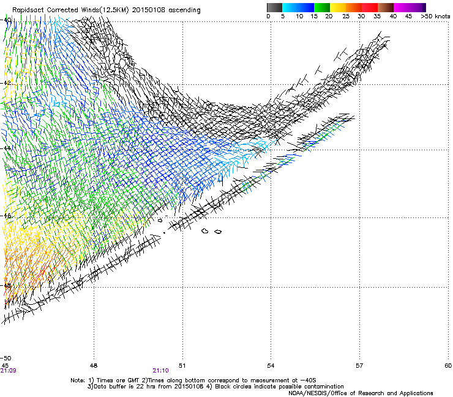The image size is (453, 397).
Task: Click the latitude label '-50'
Action: pyautogui.click(x=6, y=359)
